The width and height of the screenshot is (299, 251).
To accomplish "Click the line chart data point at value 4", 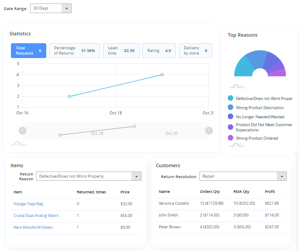I will tap(162, 75).
